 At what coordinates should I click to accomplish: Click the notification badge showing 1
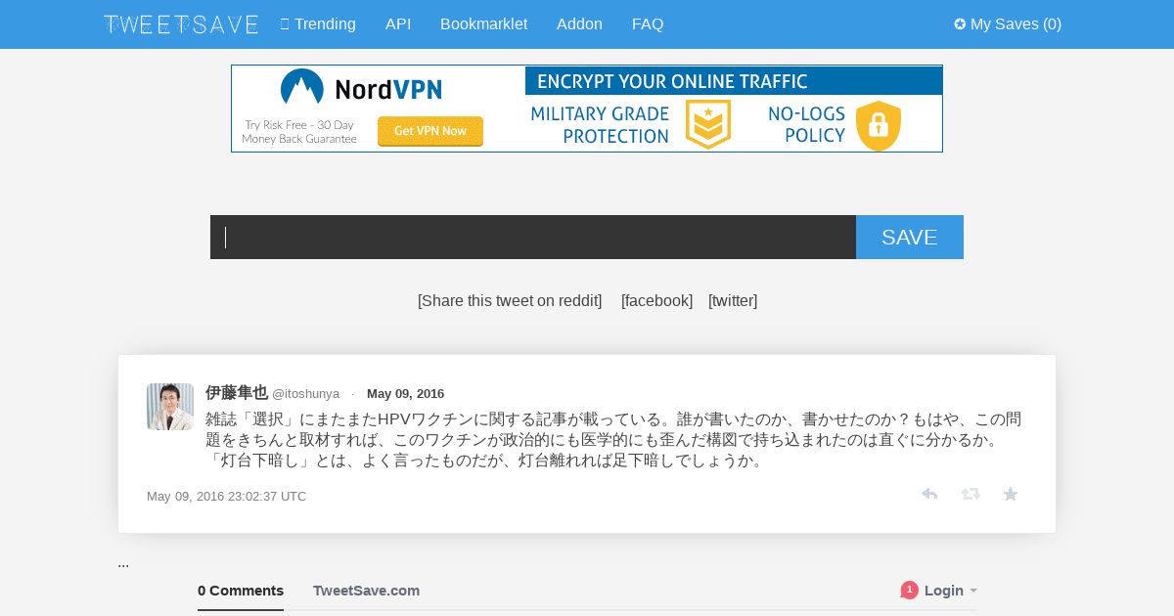(x=910, y=591)
